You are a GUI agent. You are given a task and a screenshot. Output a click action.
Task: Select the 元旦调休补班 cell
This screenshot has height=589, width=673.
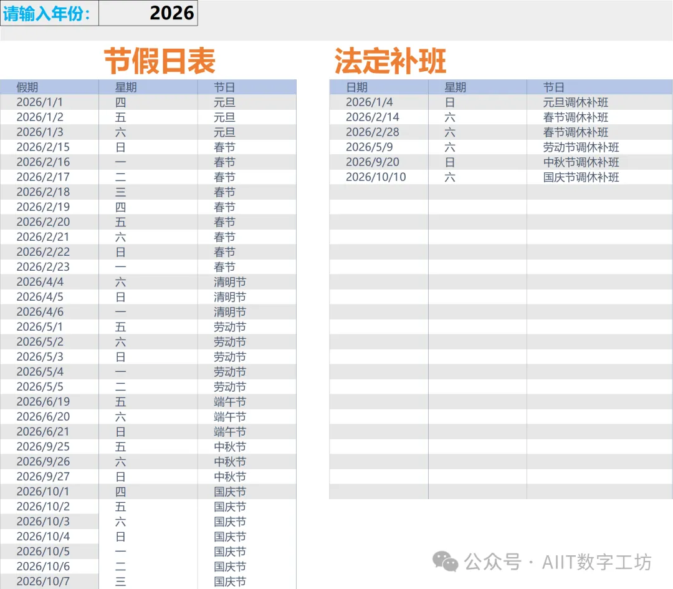coord(576,102)
